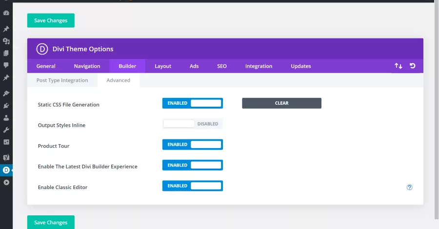Open the WordPress Dashboard sidebar icon
This screenshot has height=229, width=439.
[x=6, y=13]
